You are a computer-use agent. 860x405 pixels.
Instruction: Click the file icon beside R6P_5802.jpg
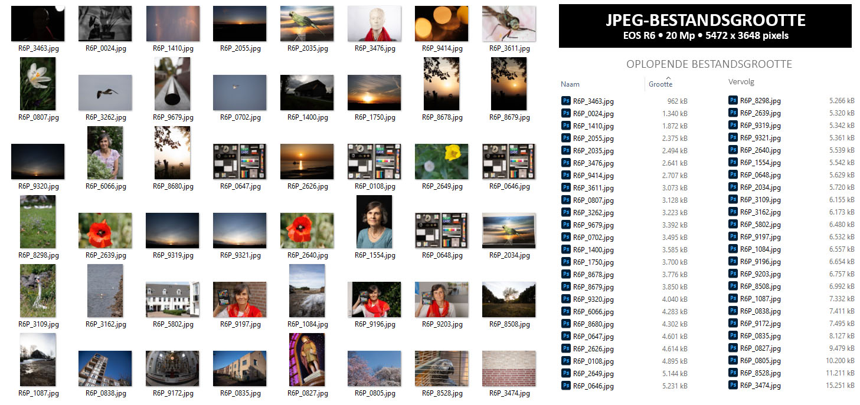[x=733, y=225]
